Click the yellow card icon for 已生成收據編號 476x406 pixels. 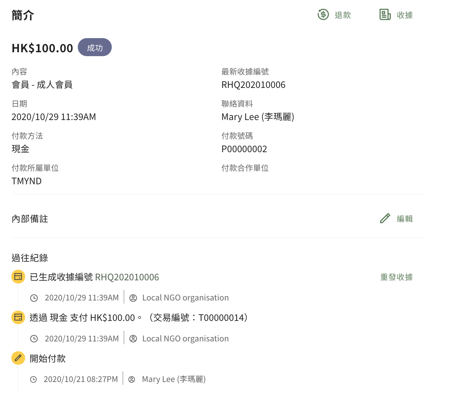(x=18, y=277)
